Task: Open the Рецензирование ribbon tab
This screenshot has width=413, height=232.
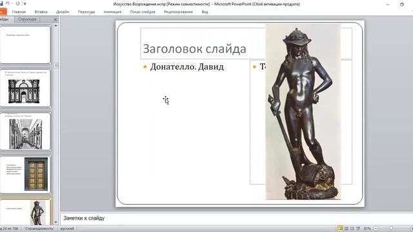Action: click(178, 12)
